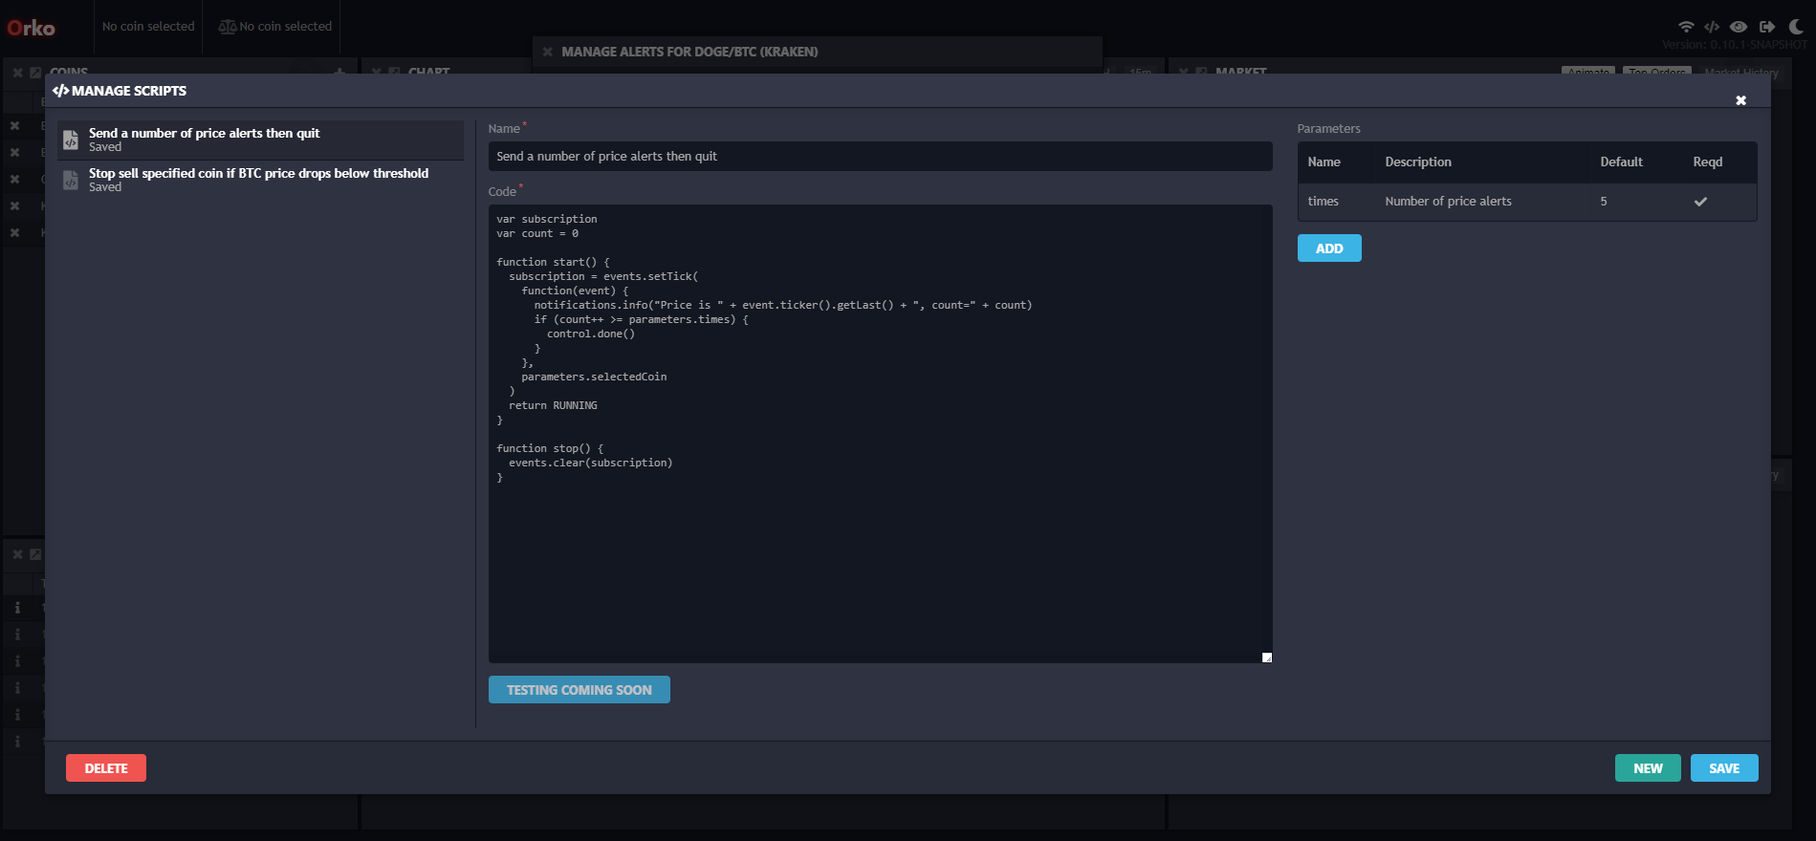The width and height of the screenshot is (1816, 841).
Task: Click the 'Manage Alerts for DOGE/BTC (KRAKEN)' title
Action: (689, 52)
